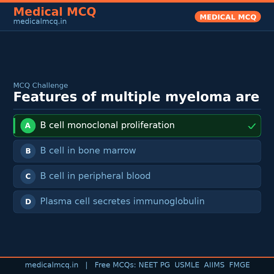Click the green A letter circle
This screenshot has width=274, height=274.
coord(28,126)
